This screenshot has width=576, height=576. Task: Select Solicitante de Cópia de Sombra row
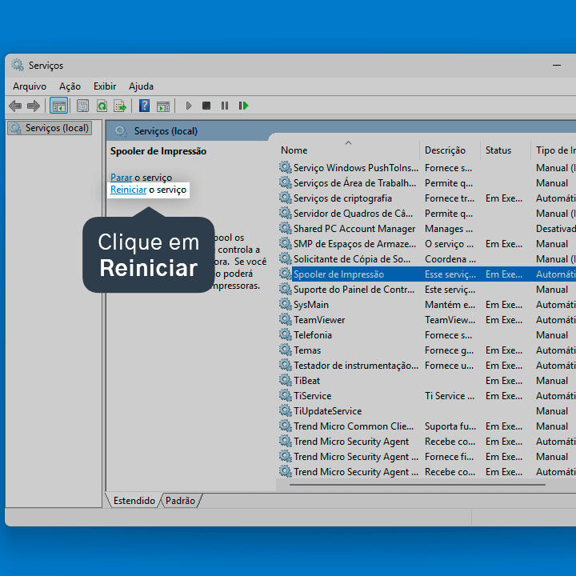point(427,259)
